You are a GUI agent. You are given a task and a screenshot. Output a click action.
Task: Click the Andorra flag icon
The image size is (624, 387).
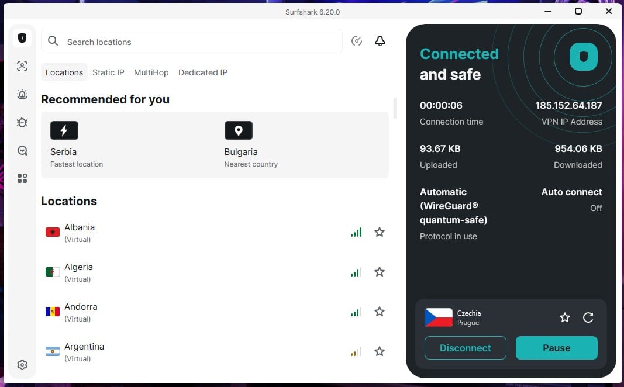53,312
